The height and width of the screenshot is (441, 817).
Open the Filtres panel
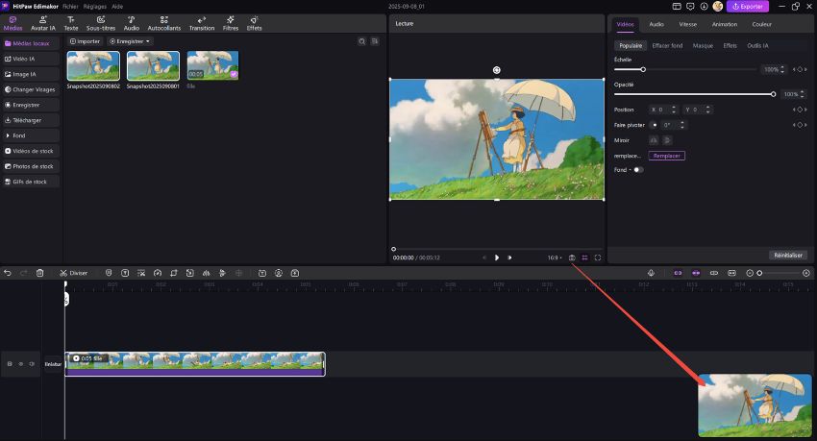pos(231,23)
